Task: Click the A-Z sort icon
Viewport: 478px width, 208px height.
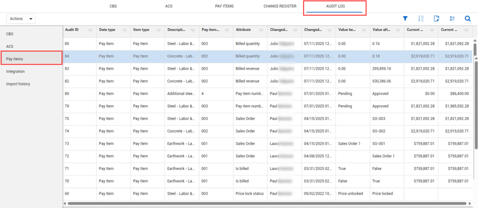Action: pyautogui.click(x=421, y=19)
